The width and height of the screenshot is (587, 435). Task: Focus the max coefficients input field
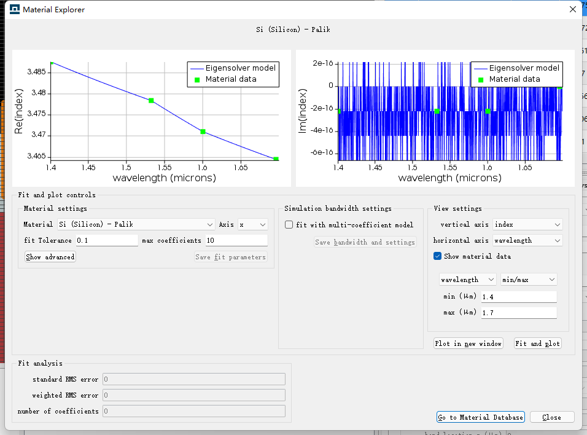point(236,240)
